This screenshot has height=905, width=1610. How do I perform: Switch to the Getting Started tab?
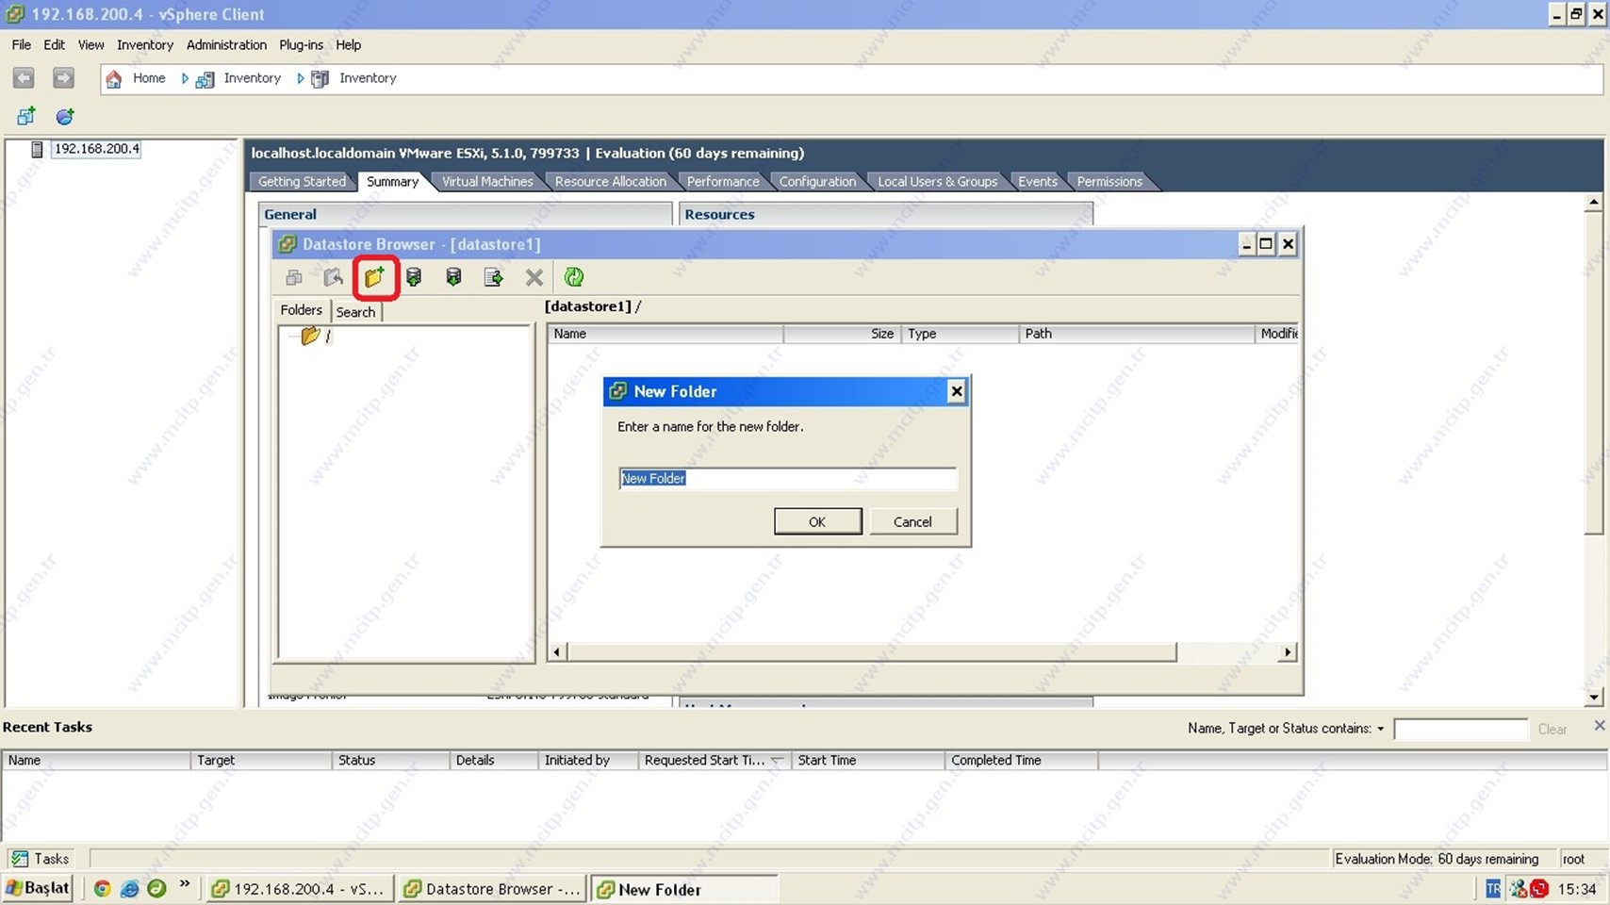click(x=302, y=181)
